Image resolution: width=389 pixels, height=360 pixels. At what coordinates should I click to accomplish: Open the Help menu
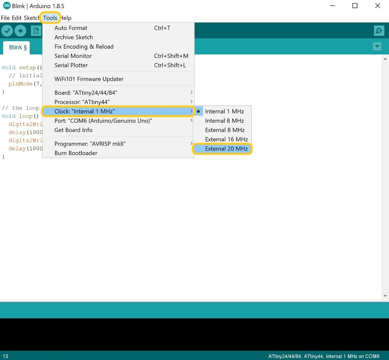[66, 18]
